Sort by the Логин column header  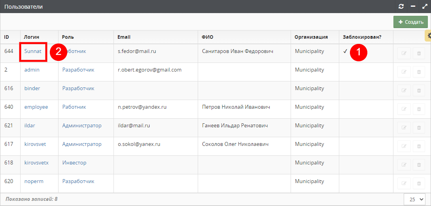(32, 37)
